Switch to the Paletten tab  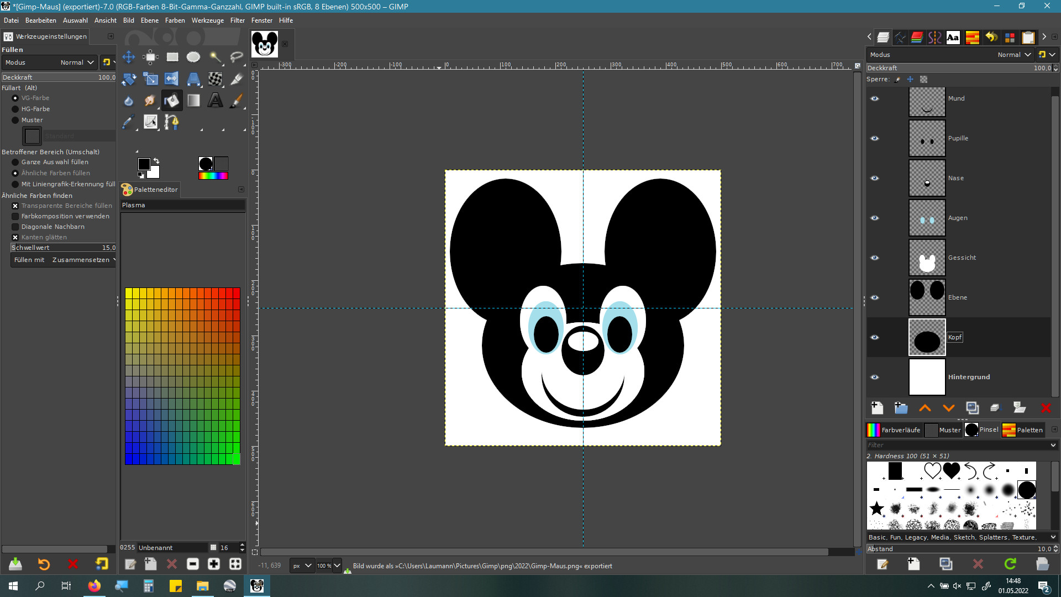pos(1023,430)
